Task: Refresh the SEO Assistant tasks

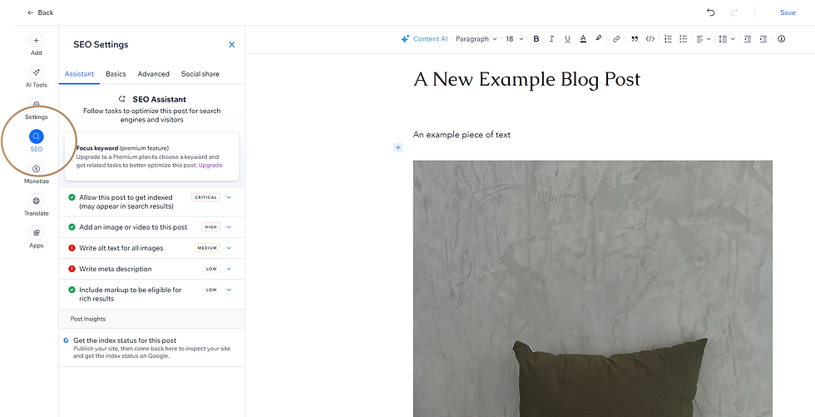Action: [x=121, y=99]
